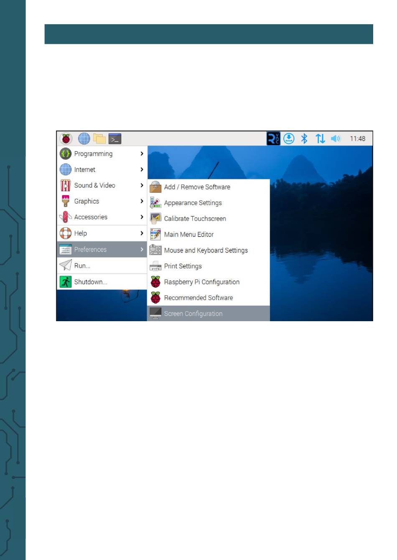Viewport: 397px width, 560px height.
Task: Select Screen Configuration
Action: point(209,313)
